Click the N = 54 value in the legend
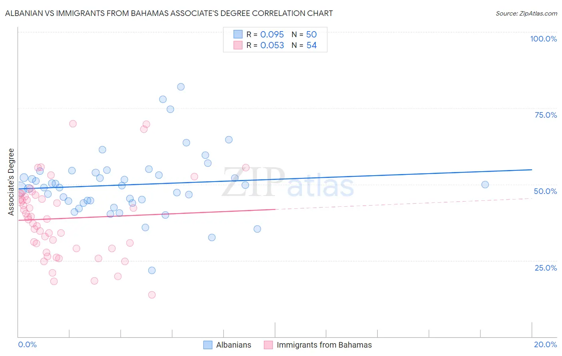The width and height of the screenshot is (562, 356). (304, 45)
